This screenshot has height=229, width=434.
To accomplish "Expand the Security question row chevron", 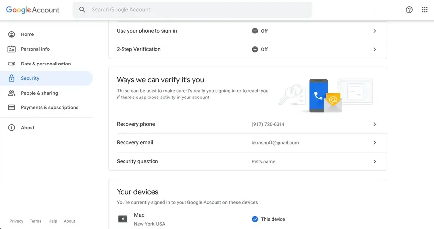I will [x=374, y=162].
